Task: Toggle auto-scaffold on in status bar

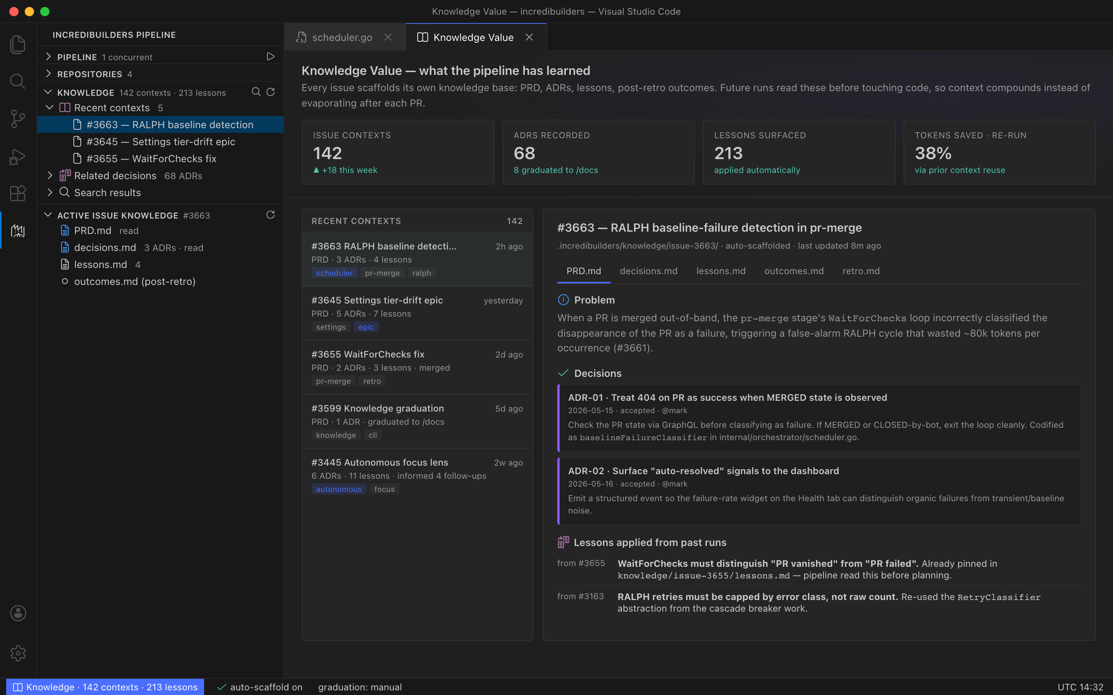Action: coord(260,687)
